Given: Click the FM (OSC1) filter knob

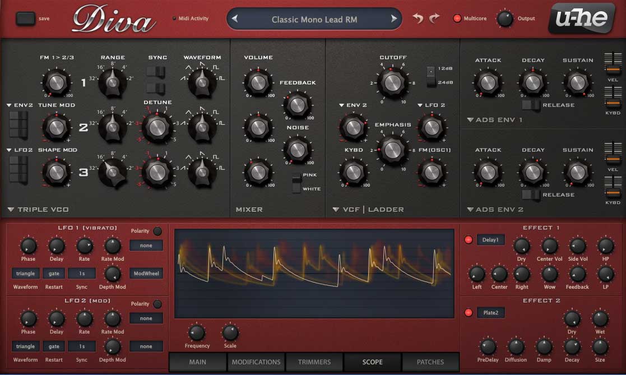Looking at the screenshot, I should tap(432, 173).
